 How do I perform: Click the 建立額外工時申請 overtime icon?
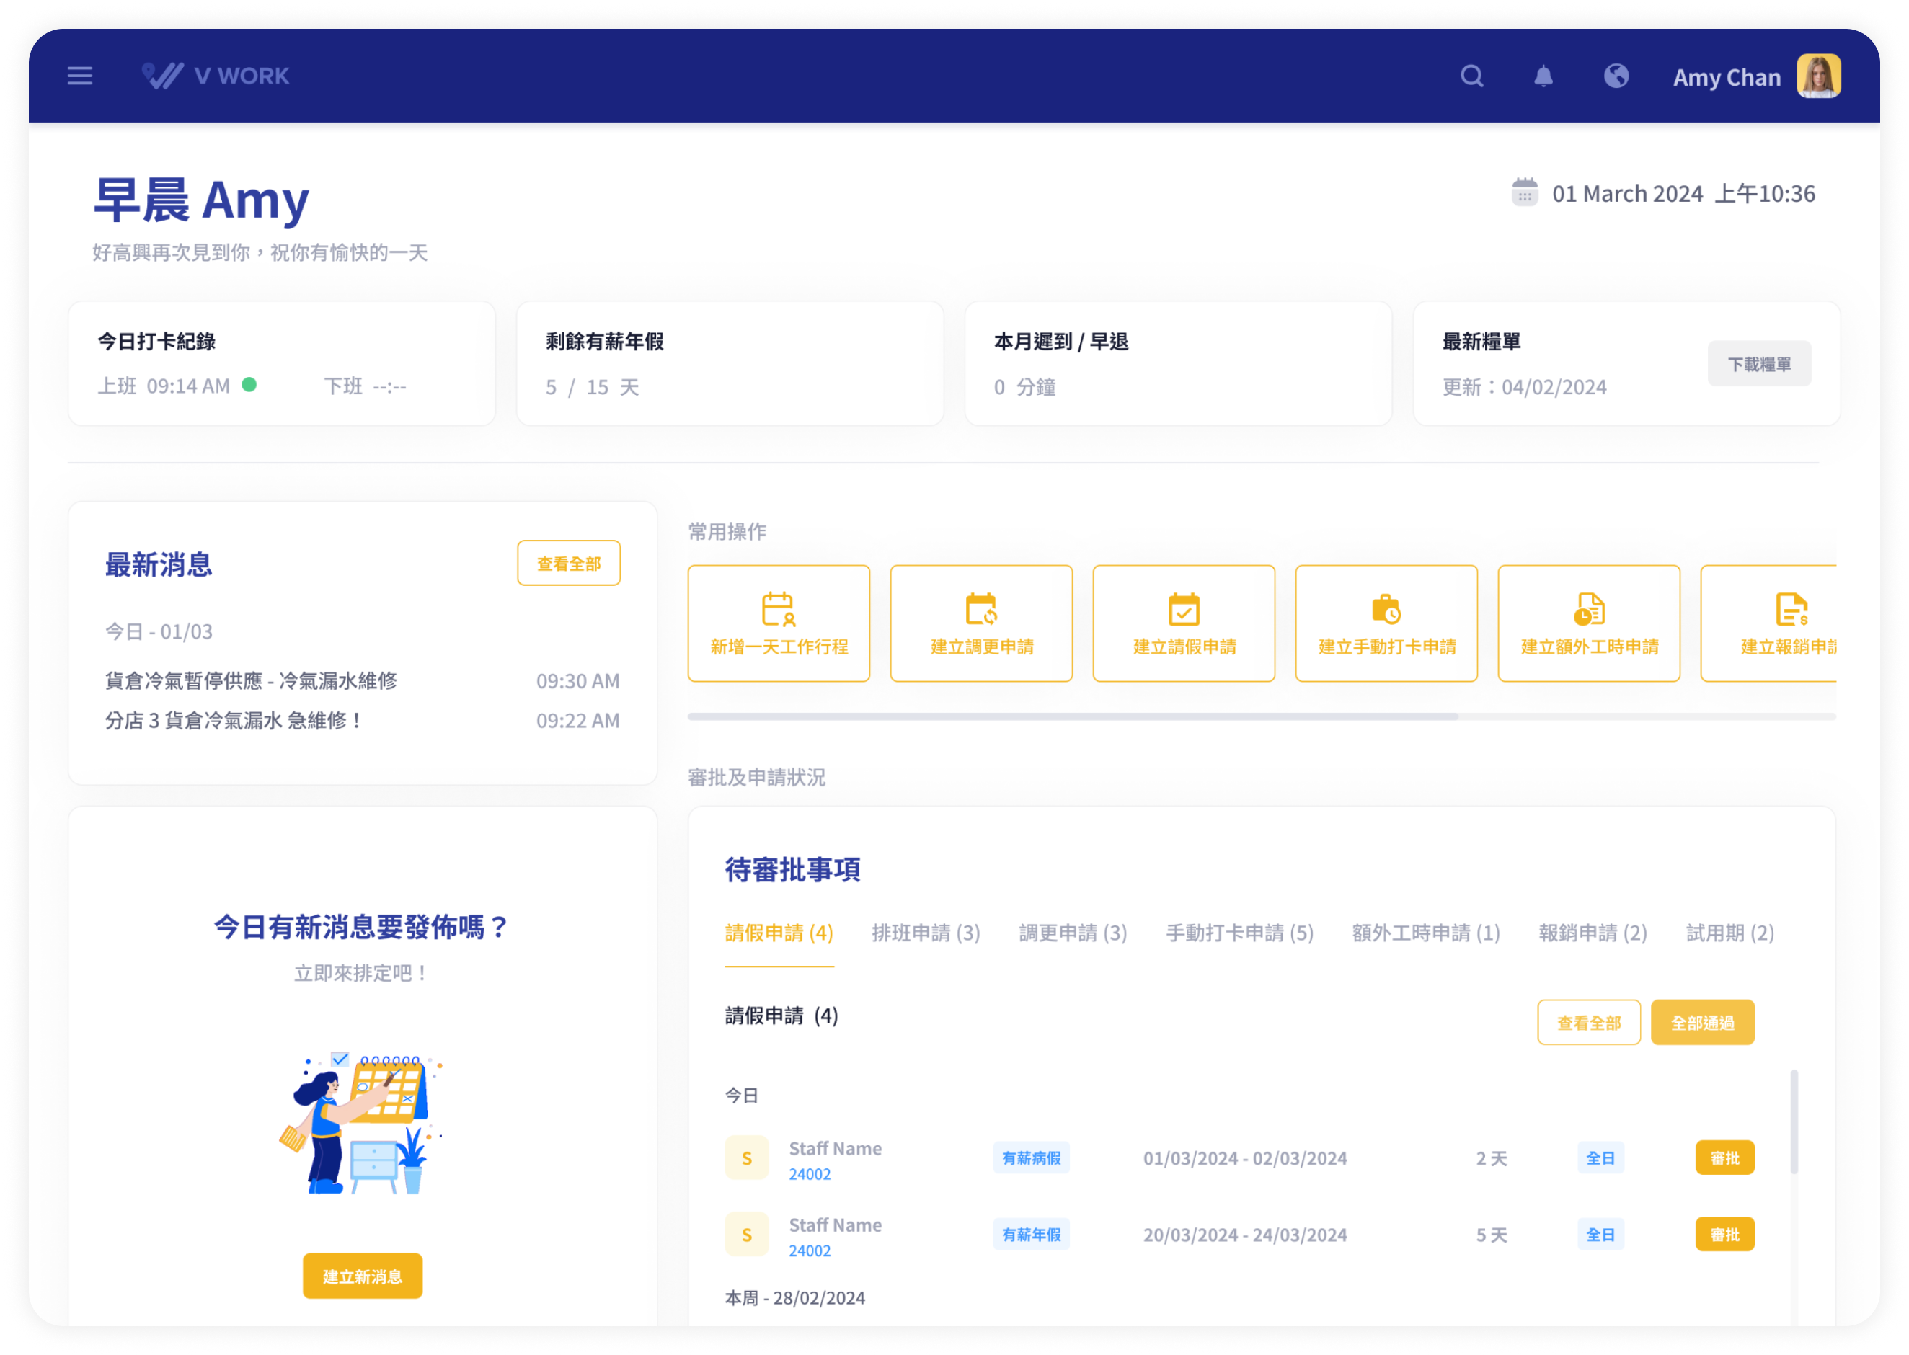pyautogui.click(x=1589, y=609)
